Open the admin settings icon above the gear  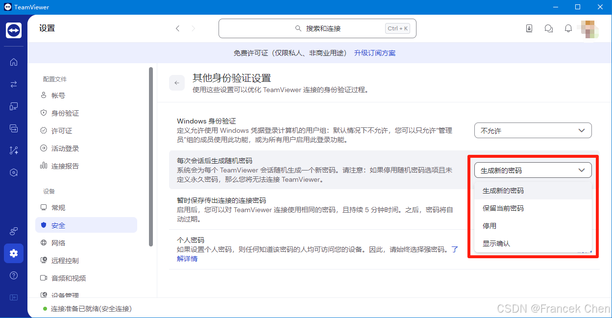tap(14, 231)
